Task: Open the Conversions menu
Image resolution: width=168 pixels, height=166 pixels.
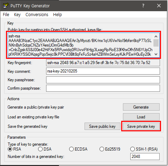Action: pyautogui.click(x=37, y=15)
